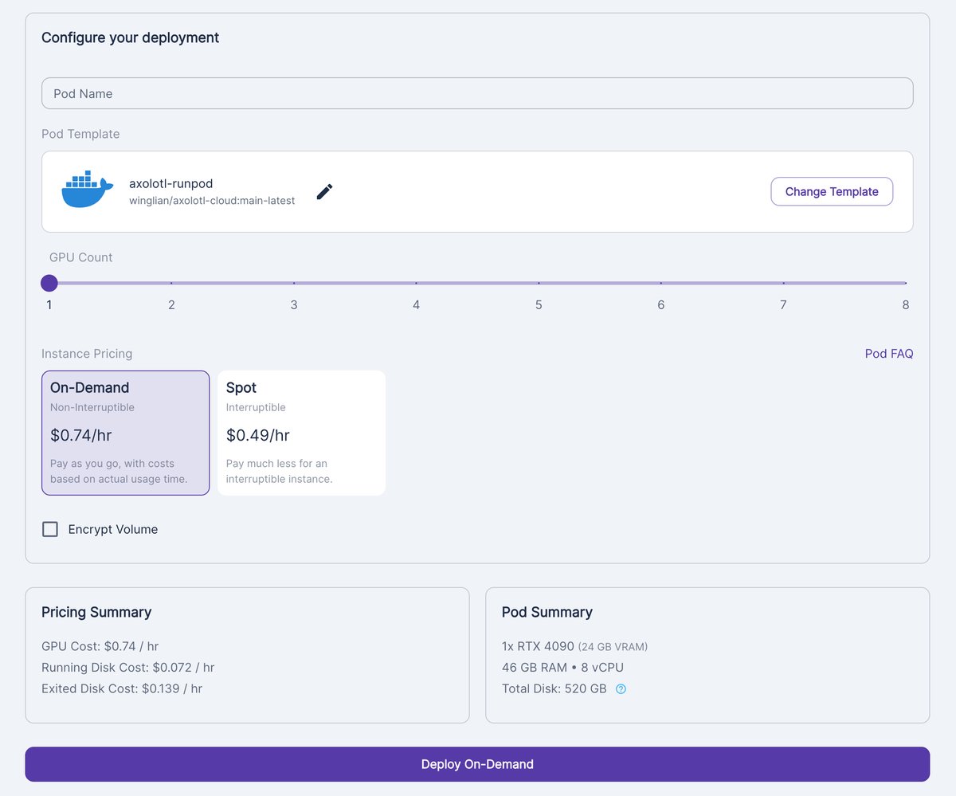Select the Spot interruptible pricing option
The height and width of the screenshot is (796, 956).
click(301, 433)
